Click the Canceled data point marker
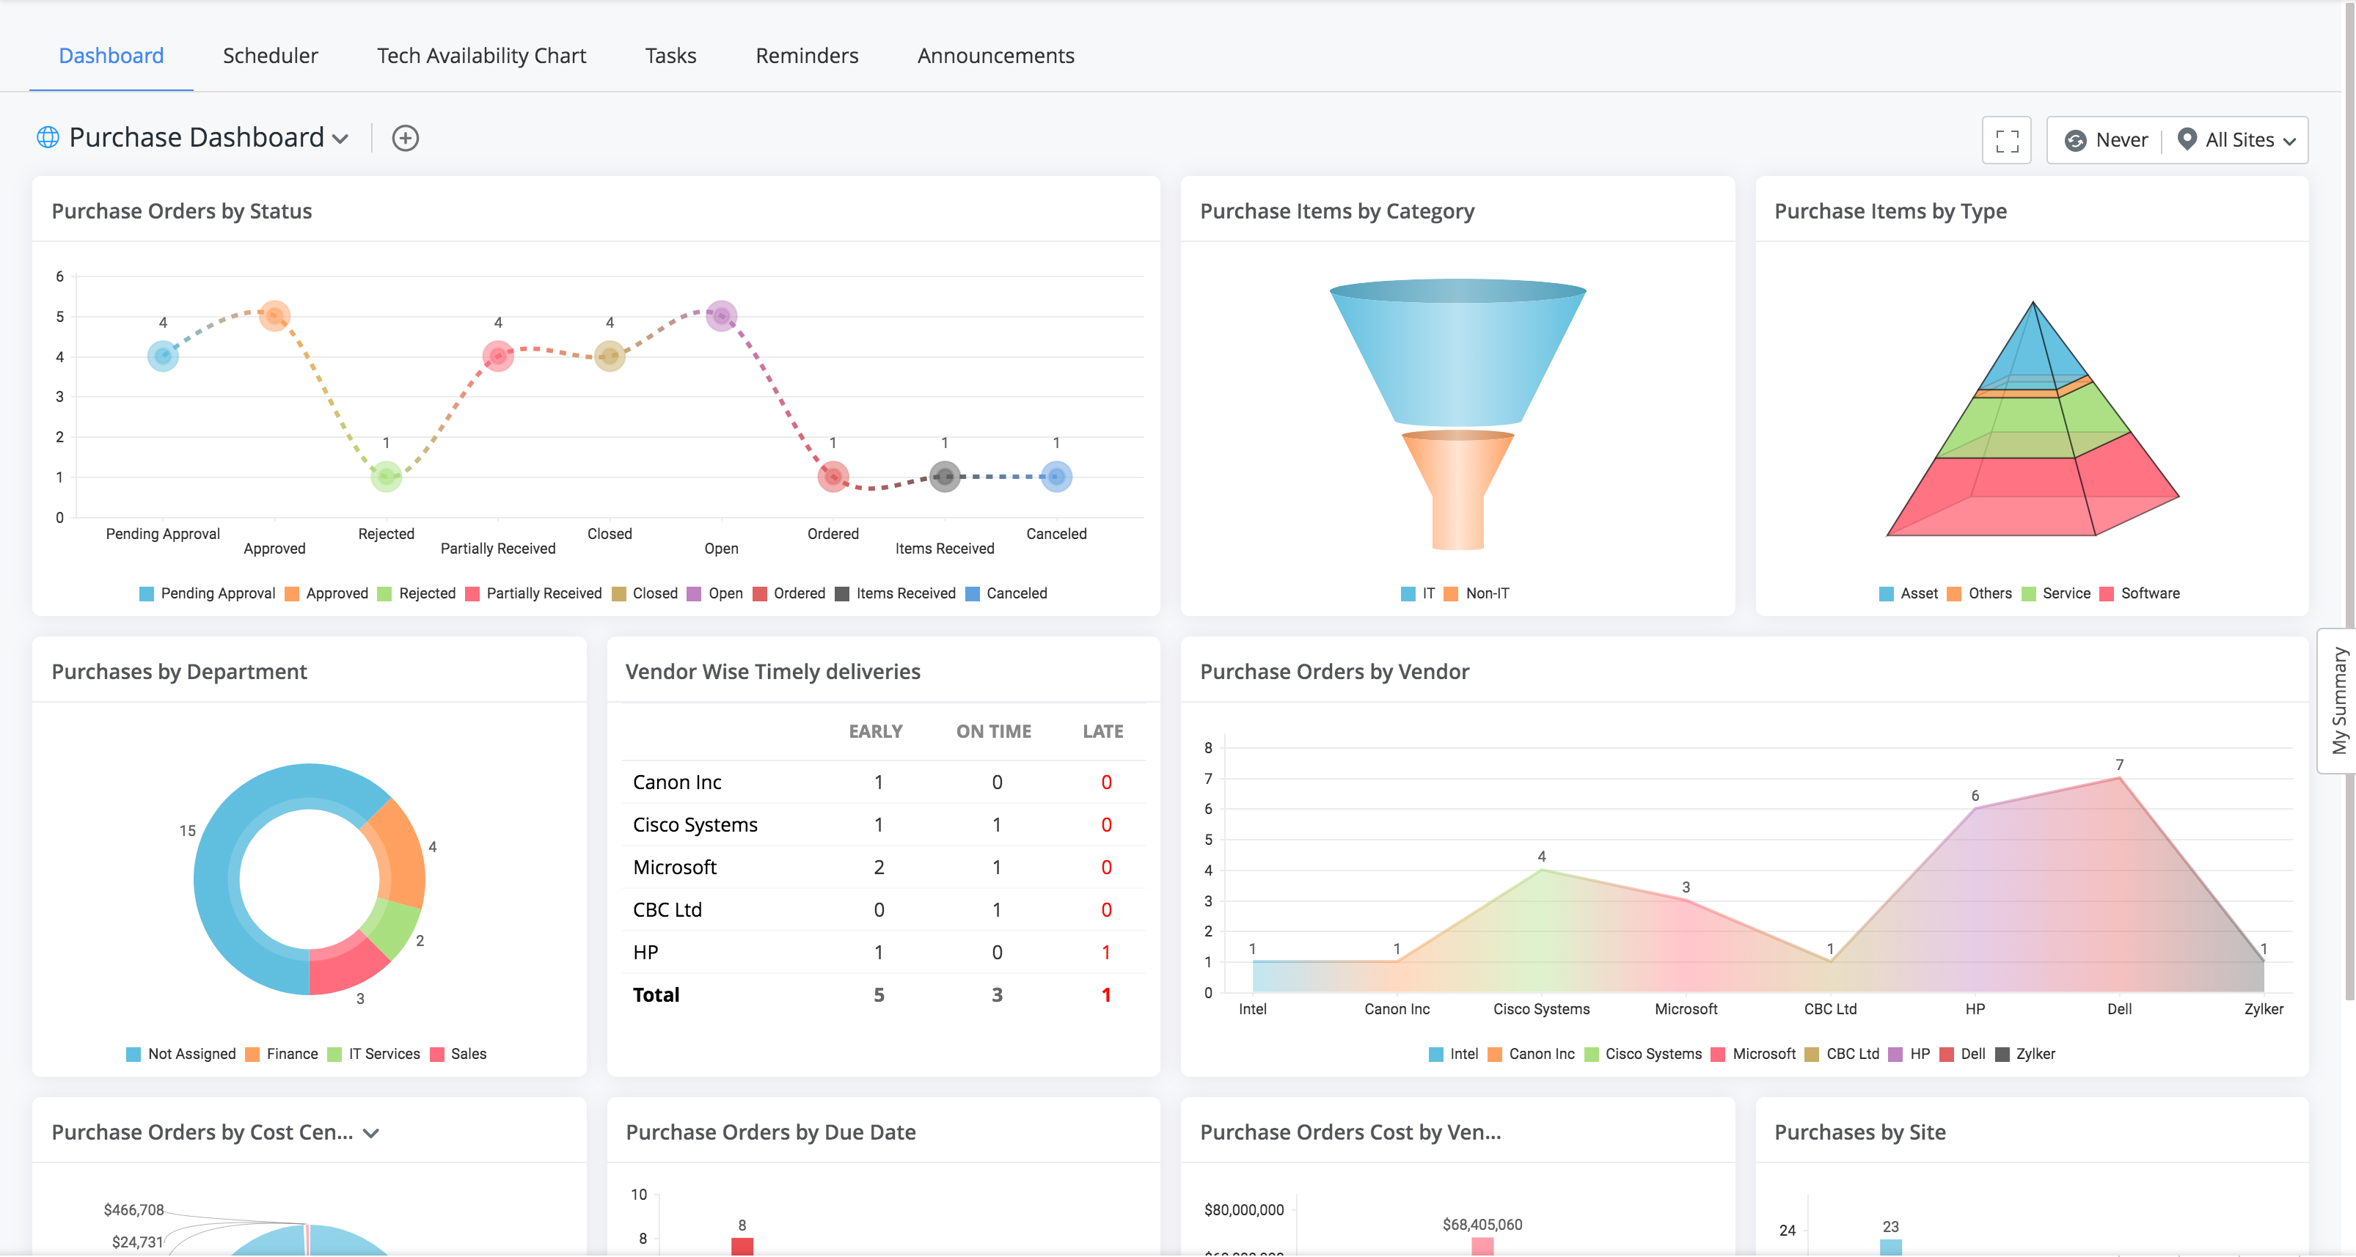 click(x=1056, y=476)
